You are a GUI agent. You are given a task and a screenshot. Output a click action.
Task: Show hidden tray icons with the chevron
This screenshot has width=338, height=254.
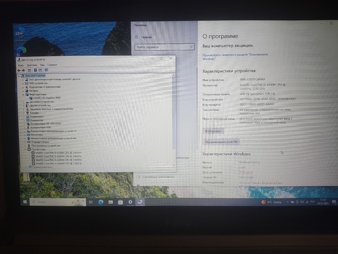pyautogui.click(x=287, y=202)
